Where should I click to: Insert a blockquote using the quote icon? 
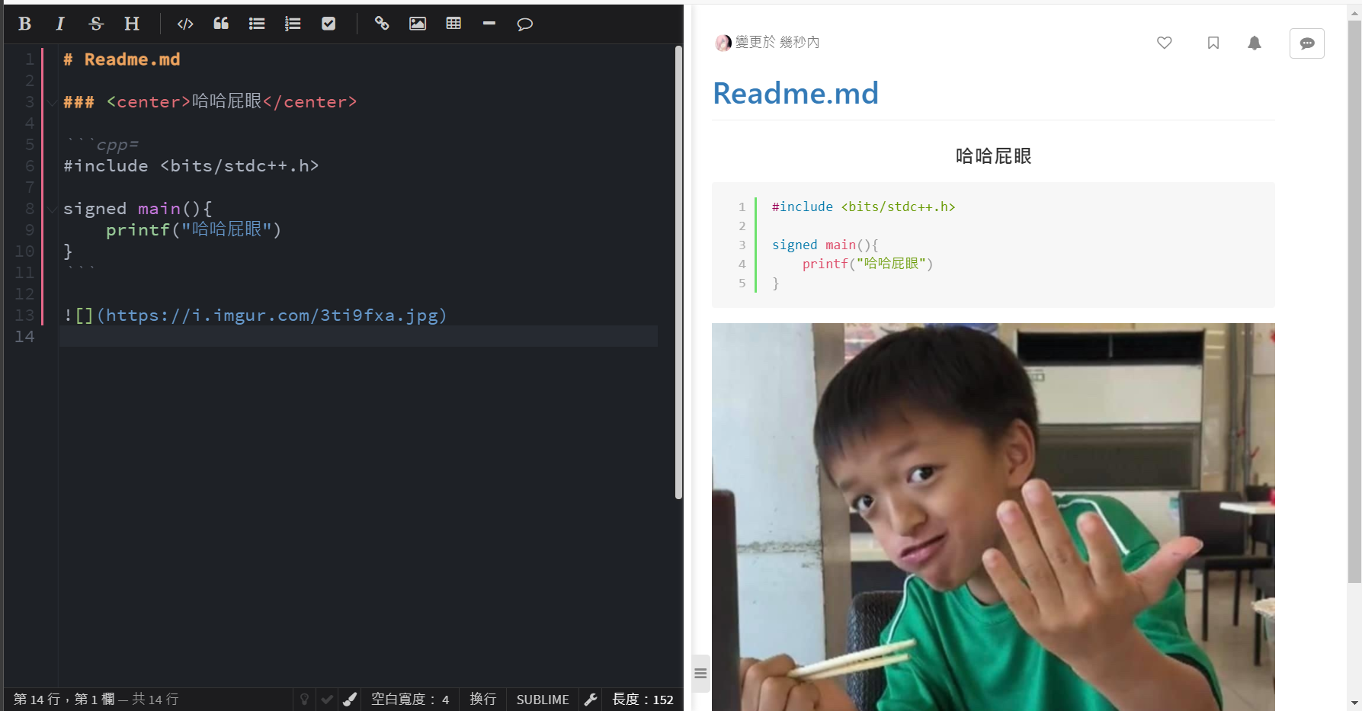(x=220, y=24)
